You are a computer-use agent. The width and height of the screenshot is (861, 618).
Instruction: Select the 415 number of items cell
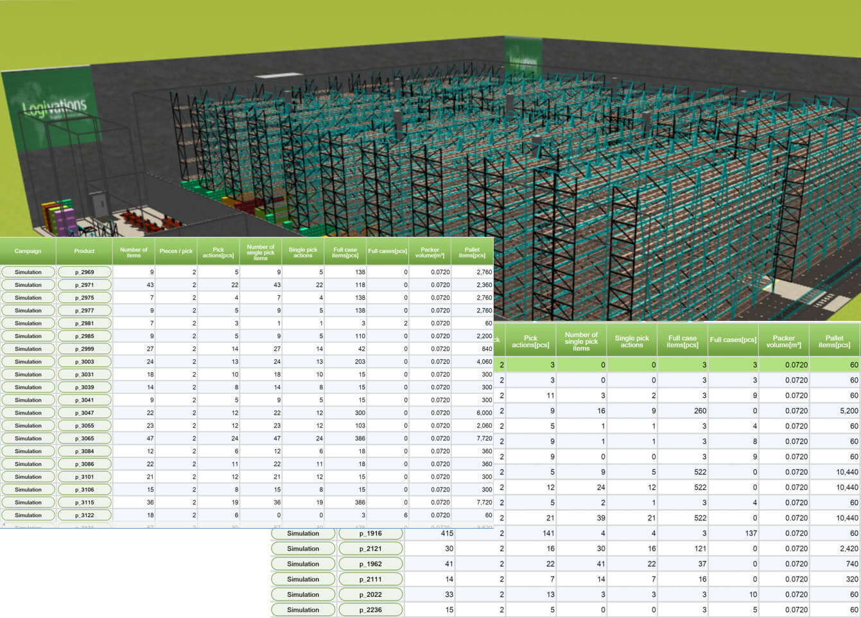tap(430, 533)
